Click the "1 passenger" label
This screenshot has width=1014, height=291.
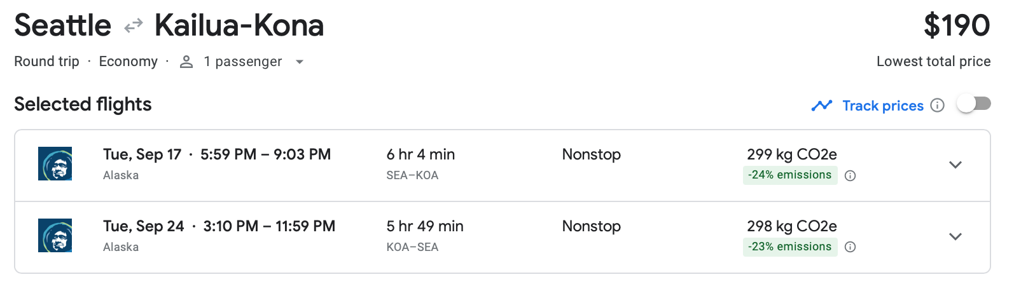242,62
